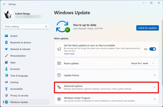Open Accessibility label in sidebar
This screenshot has height=107, width=163.
[16, 89]
